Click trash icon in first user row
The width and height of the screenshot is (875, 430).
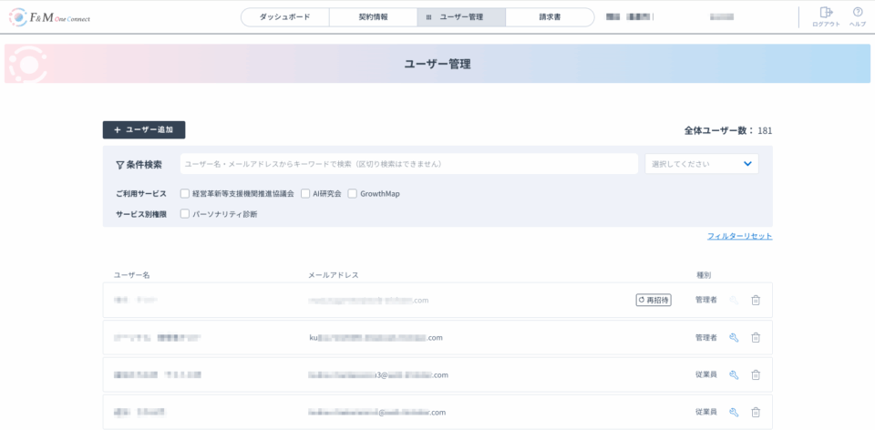pos(756,300)
